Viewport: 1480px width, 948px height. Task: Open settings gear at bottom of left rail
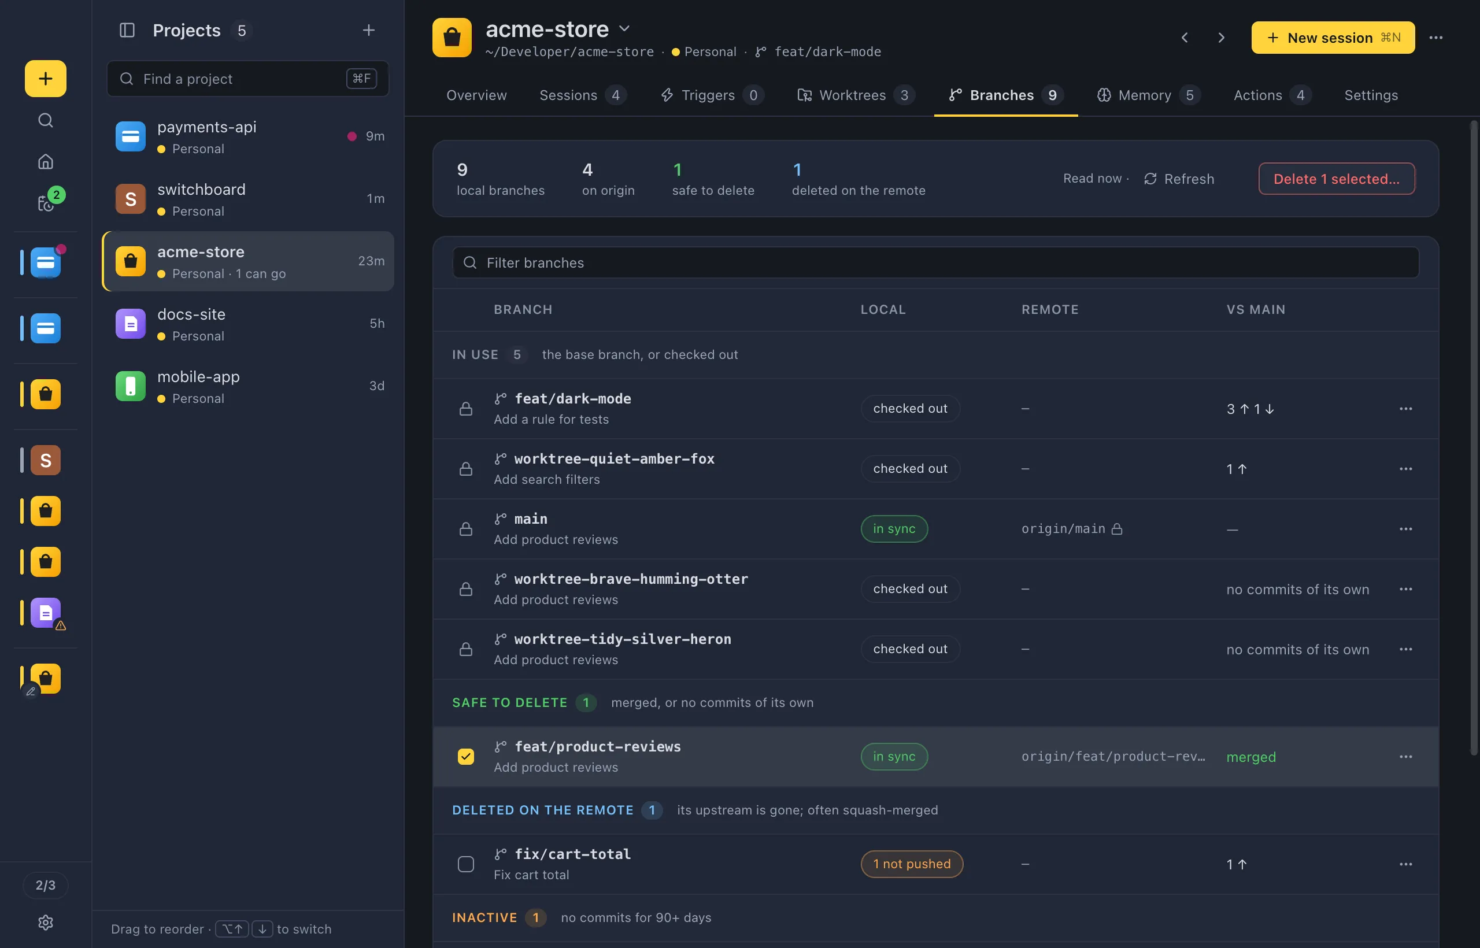(46, 921)
